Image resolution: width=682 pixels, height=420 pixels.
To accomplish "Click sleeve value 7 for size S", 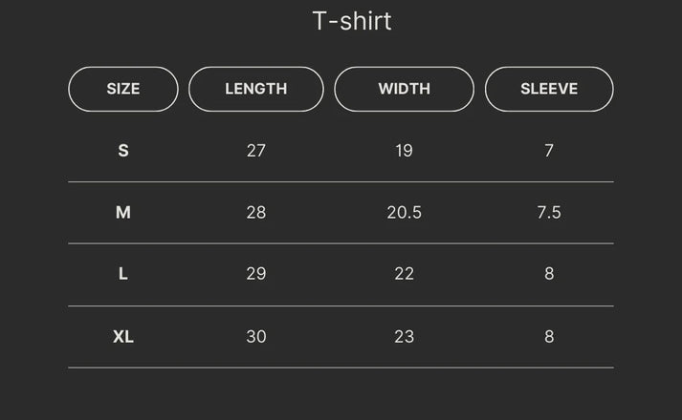I will coord(549,151).
